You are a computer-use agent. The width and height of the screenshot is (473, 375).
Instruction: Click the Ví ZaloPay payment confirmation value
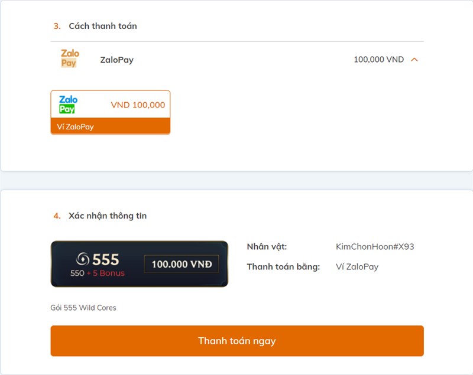click(x=357, y=267)
